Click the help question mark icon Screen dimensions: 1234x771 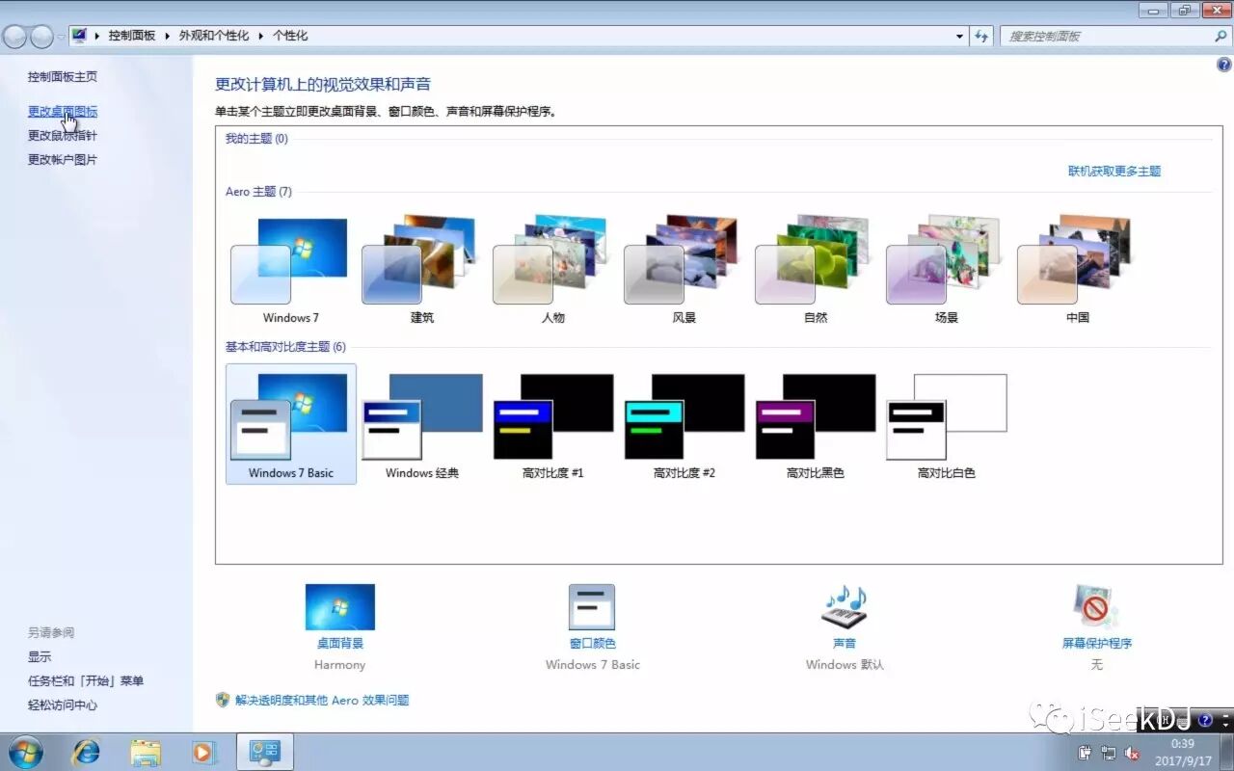(1224, 65)
